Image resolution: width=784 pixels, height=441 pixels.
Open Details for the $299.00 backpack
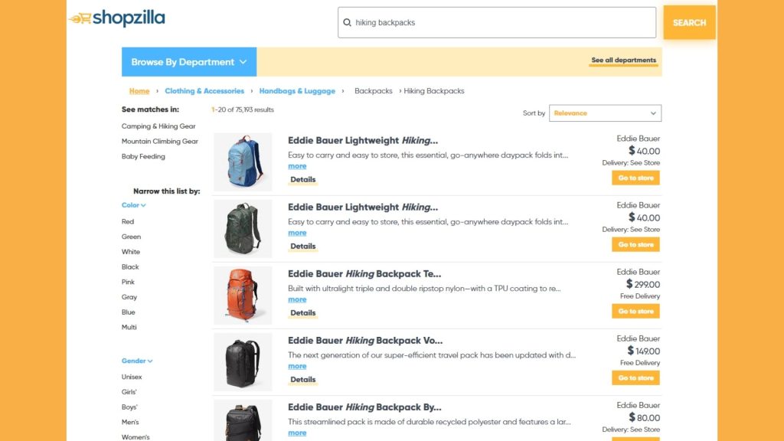point(303,313)
